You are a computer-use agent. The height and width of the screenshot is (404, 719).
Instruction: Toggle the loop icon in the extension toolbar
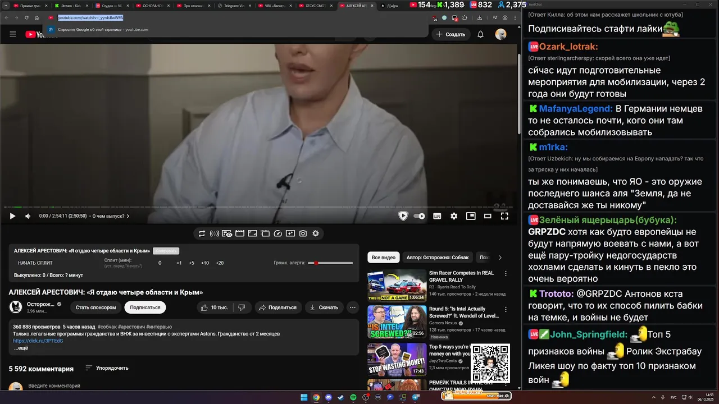click(202, 233)
